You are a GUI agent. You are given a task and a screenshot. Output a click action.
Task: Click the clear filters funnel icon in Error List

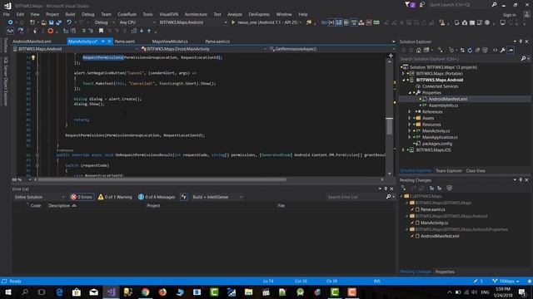(x=183, y=197)
